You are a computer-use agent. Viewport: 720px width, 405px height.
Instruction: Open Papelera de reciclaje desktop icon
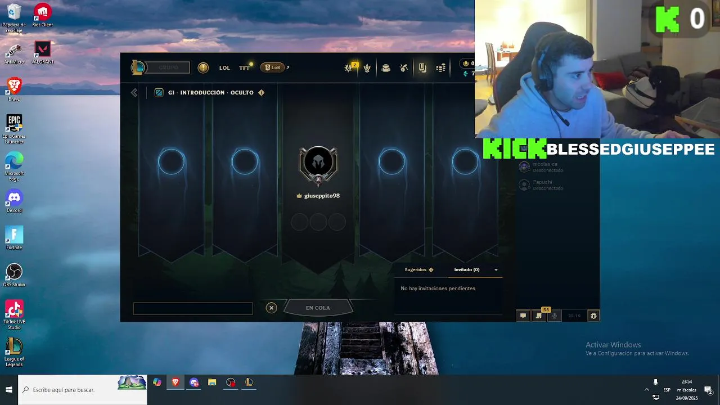pos(14,18)
